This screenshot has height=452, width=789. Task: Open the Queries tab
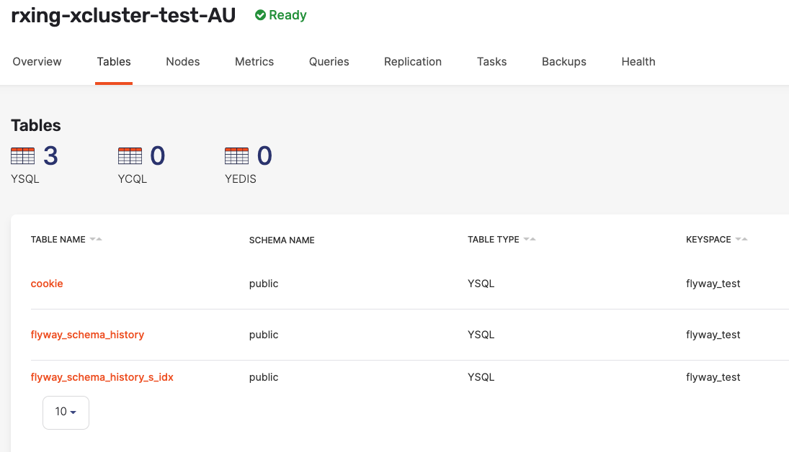pyautogui.click(x=329, y=62)
